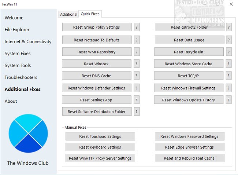Open help for Reset Winsock
This screenshot has width=238, height=175.
pyautogui.click(x=136, y=64)
